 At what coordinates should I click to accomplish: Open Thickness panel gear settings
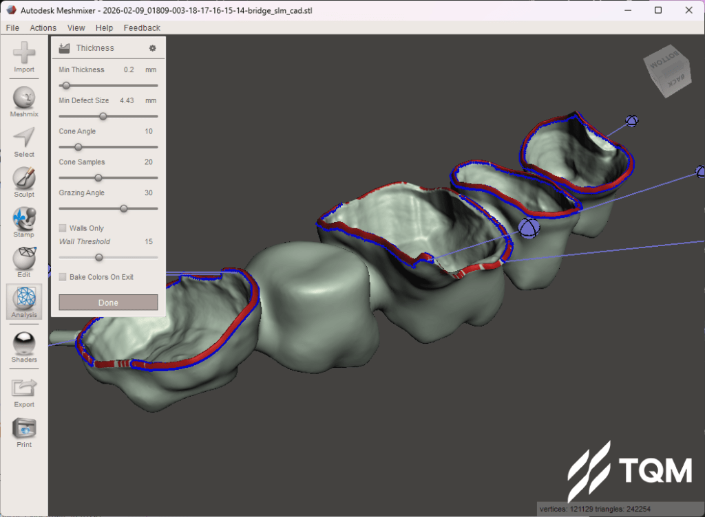153,48
